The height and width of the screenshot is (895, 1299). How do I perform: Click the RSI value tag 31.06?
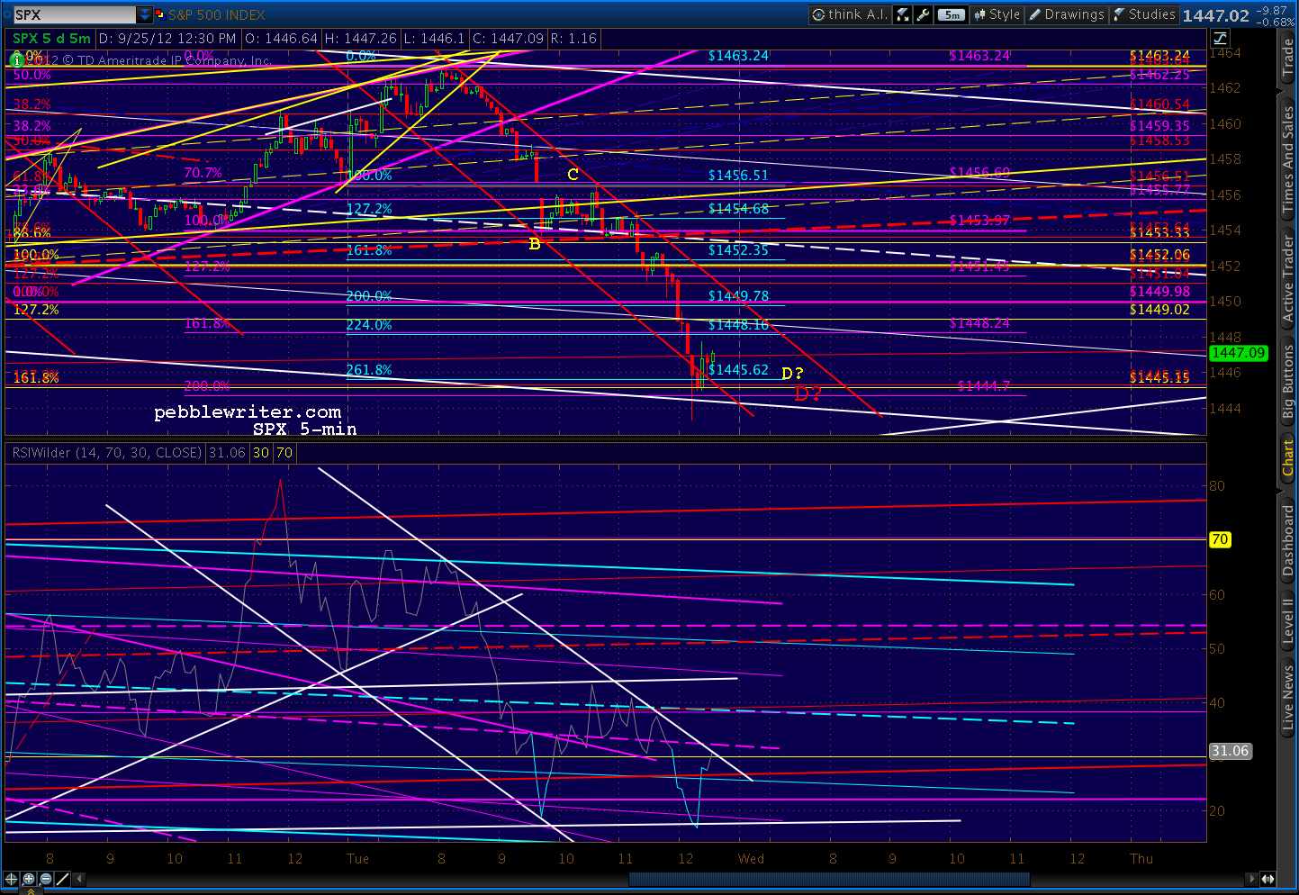[1230, 751]
